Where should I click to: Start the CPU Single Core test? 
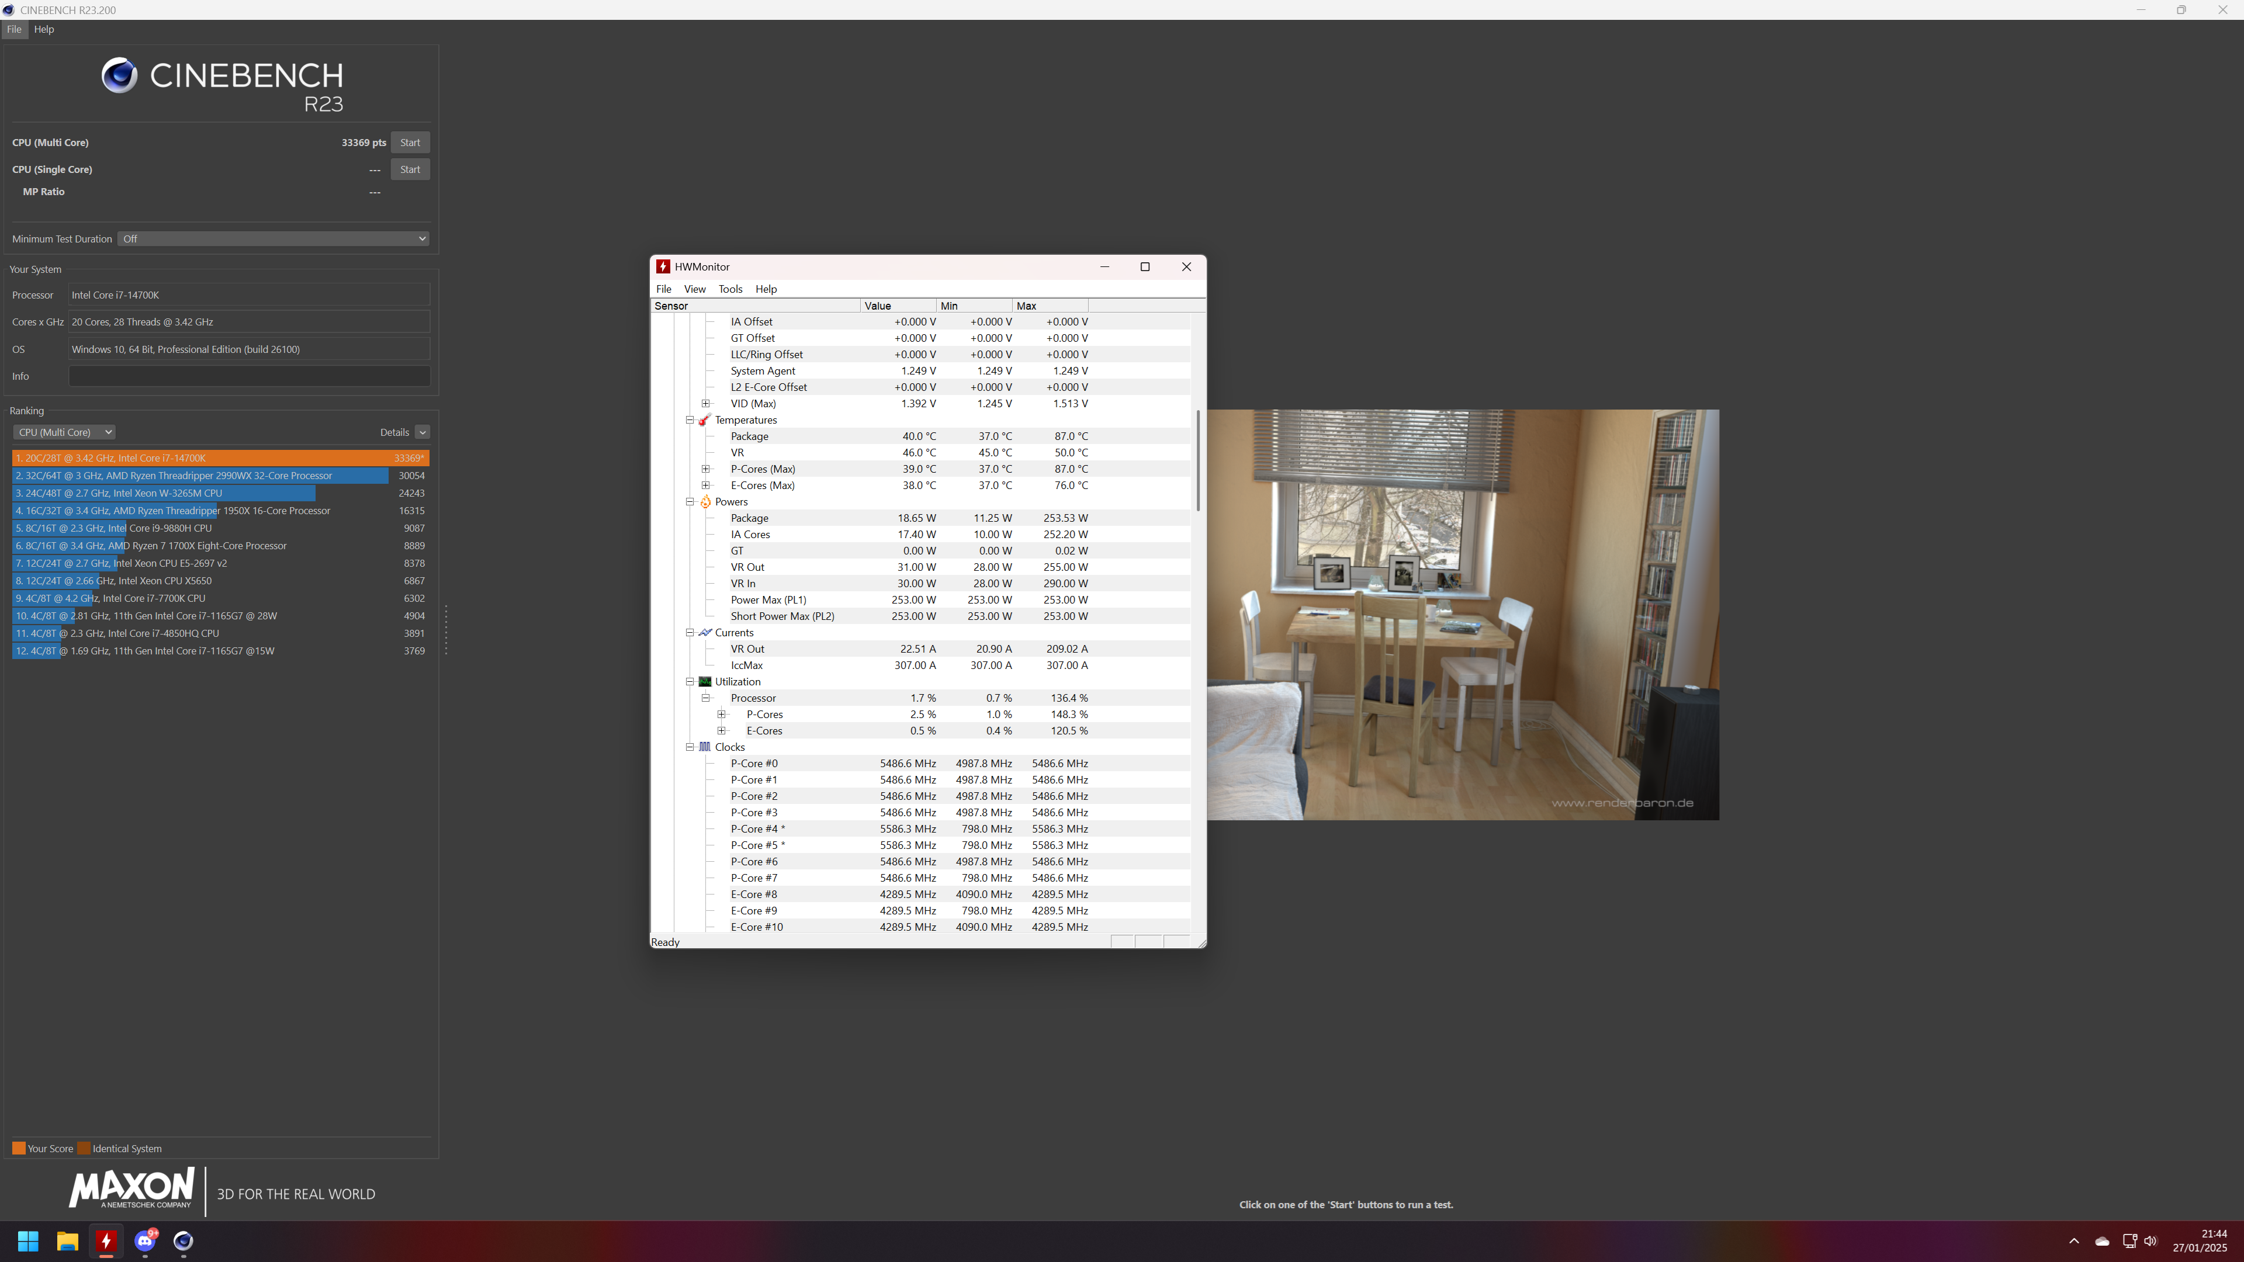[x=410, y=170]
